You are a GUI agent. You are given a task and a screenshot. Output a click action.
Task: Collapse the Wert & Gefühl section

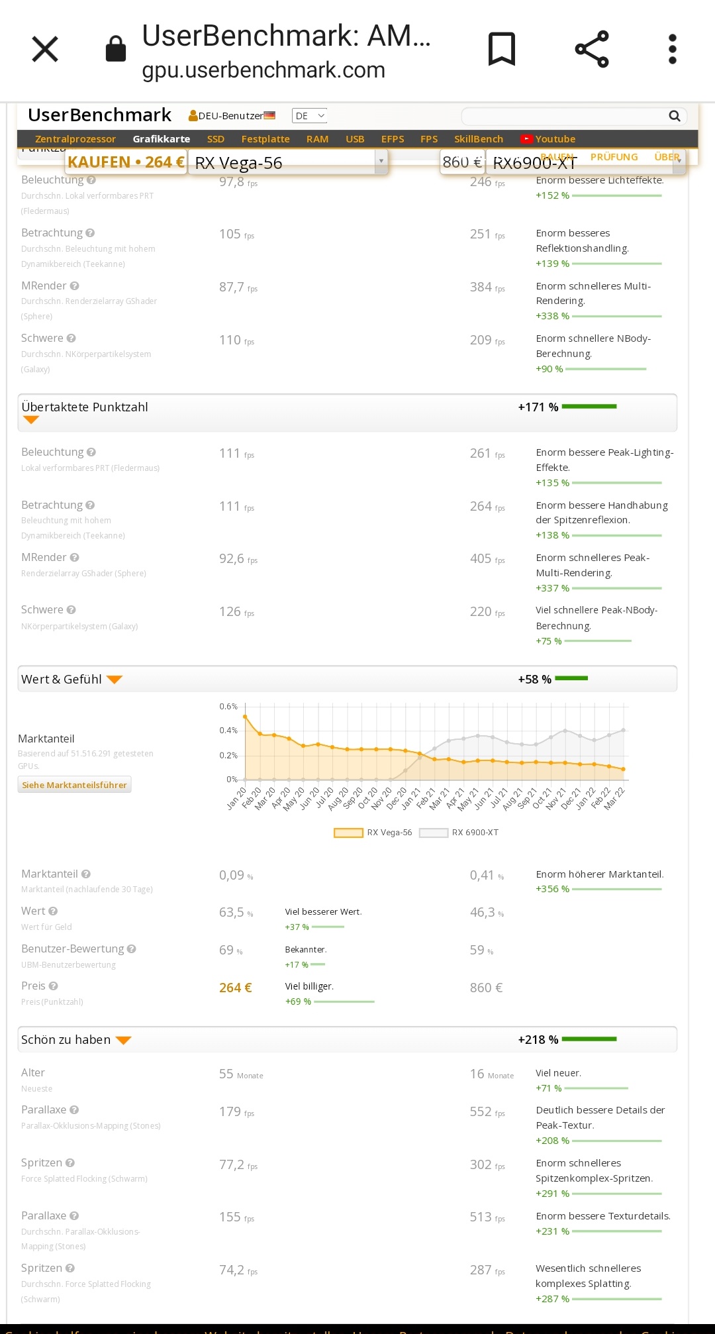115,680
